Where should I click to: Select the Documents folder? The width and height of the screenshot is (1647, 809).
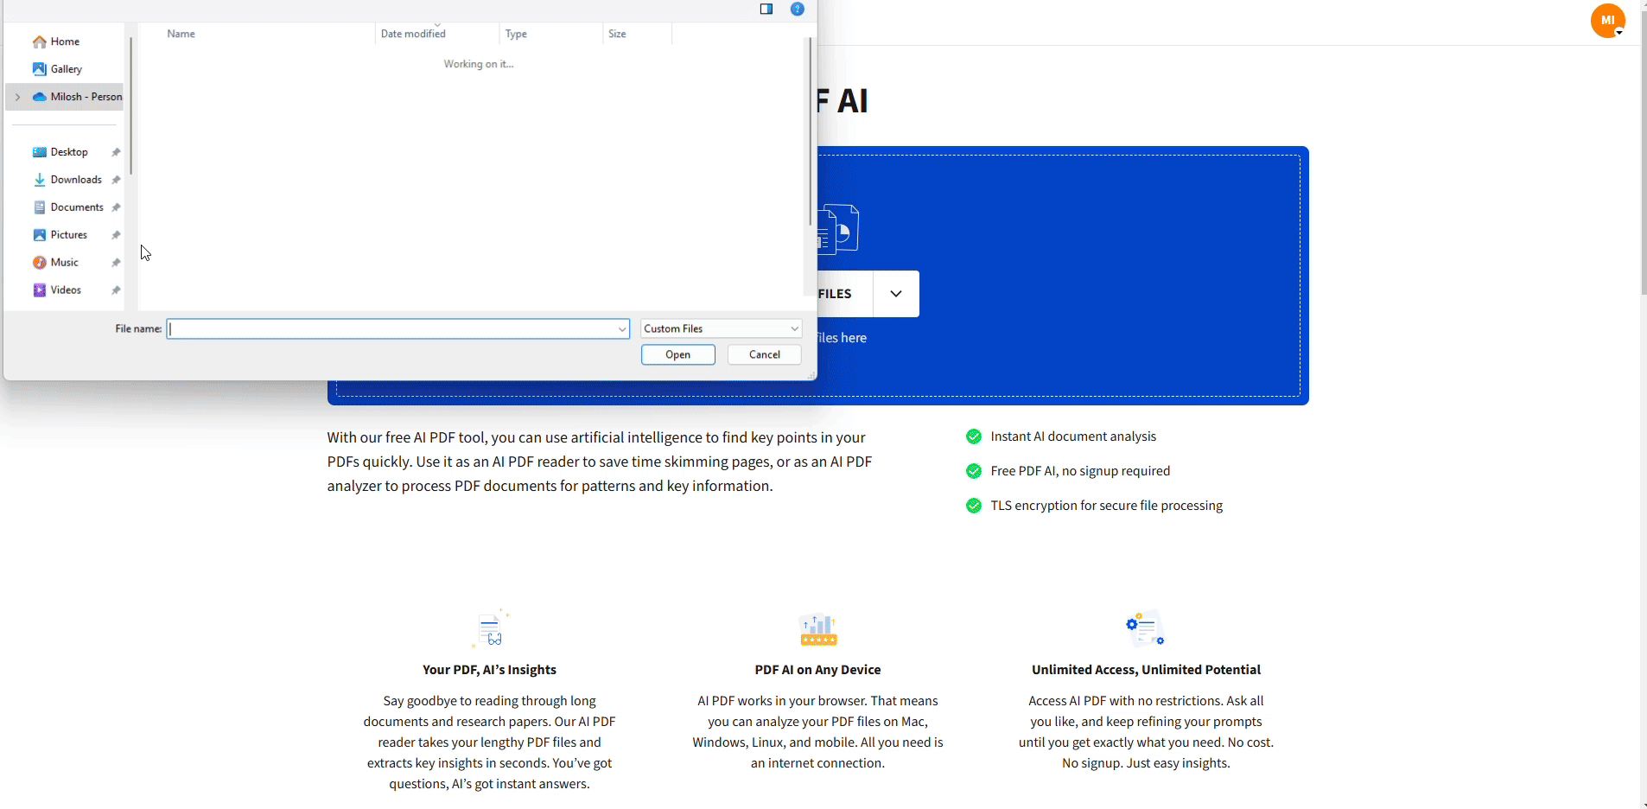(79, 207)
